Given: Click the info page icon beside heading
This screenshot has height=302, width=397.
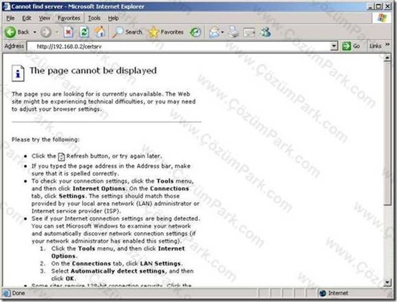Looking at the screenshot, I should pos(17,74).
